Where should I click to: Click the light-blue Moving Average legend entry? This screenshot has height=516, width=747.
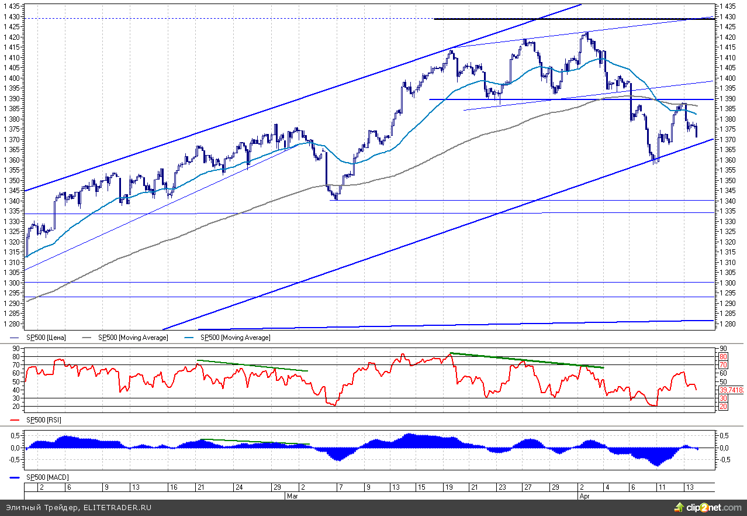(x=235, y=338)
